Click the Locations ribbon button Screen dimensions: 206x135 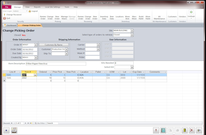tap(119, 17)
